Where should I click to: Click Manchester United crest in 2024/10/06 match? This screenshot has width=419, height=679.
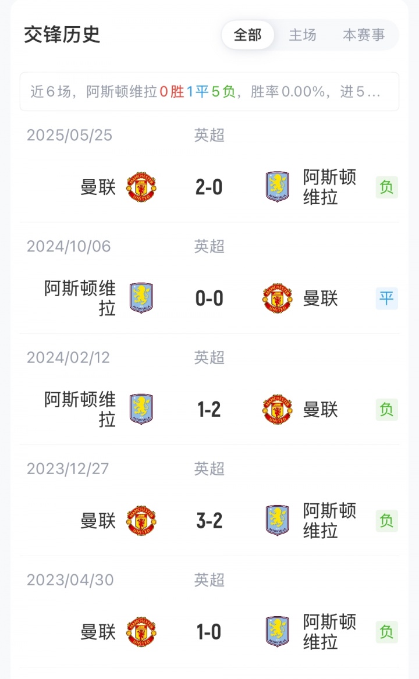pyautogui.click(x=277, y=298)
